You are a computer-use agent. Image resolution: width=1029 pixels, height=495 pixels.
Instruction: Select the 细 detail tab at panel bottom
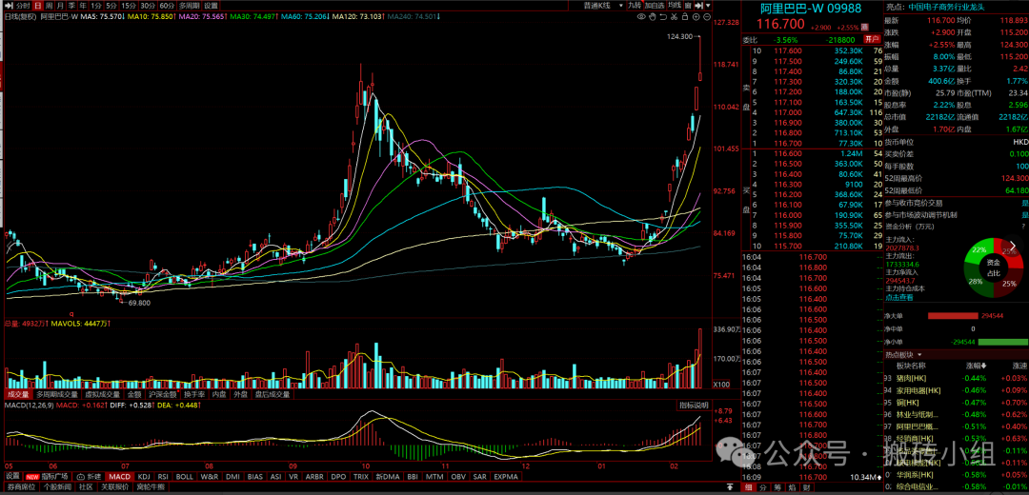[747, 487]
